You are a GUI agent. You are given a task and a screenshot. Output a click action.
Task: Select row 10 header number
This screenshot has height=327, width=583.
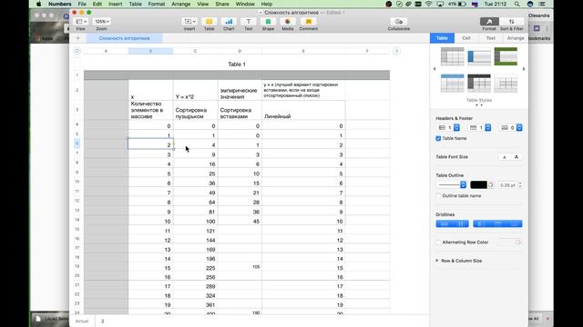pos(77,182)
